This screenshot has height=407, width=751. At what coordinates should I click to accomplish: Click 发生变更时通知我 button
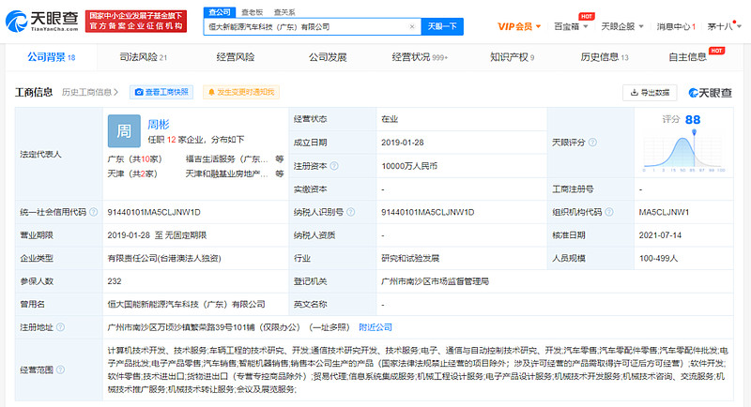[241, 92]
